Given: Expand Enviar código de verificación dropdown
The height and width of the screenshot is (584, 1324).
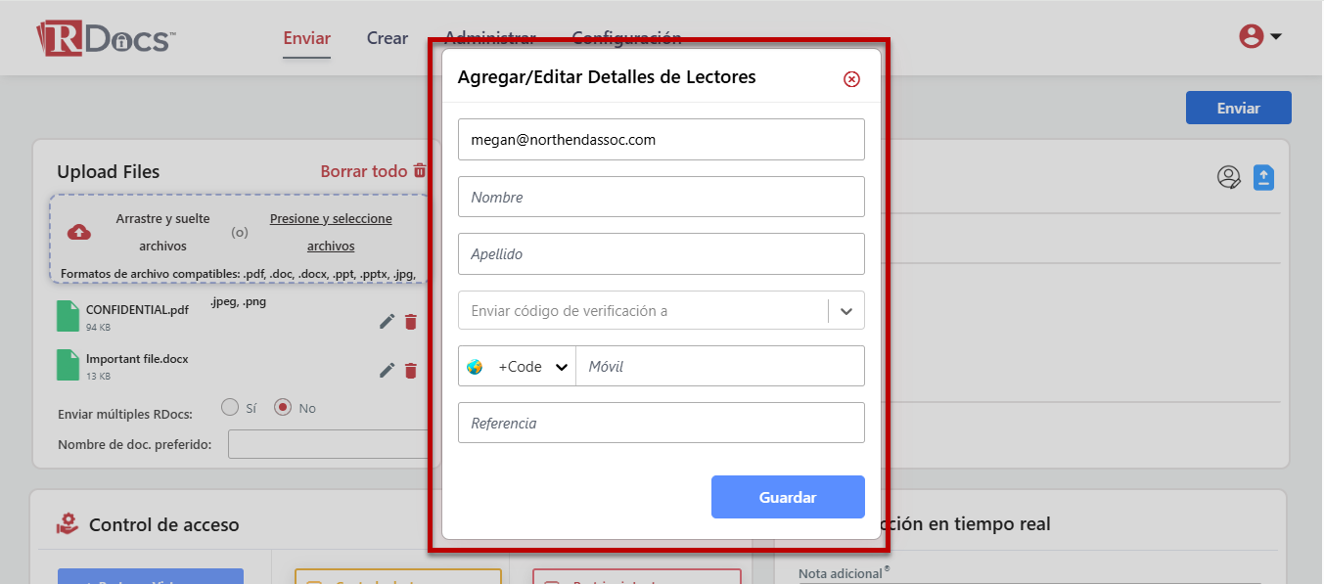Looking at the screenshot, I should point(845,311).
